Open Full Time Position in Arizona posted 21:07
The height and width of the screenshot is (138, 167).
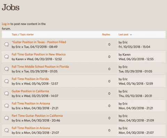coord(31,128)
